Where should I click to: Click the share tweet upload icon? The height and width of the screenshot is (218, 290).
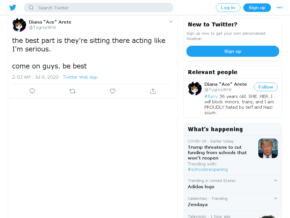pos(153,91)
